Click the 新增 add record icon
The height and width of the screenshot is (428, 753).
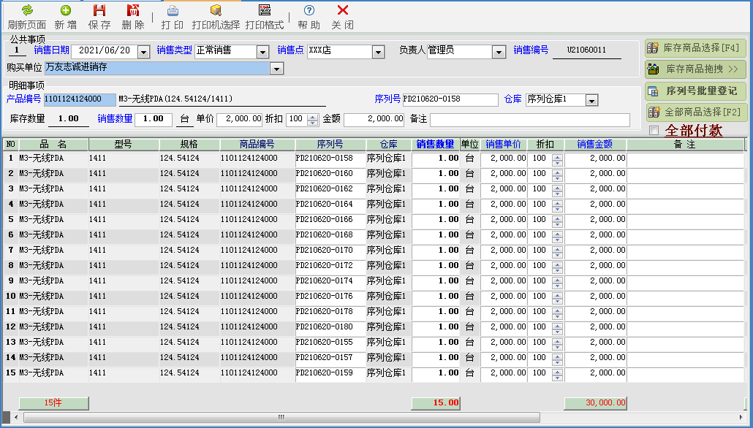pos(65,11)
